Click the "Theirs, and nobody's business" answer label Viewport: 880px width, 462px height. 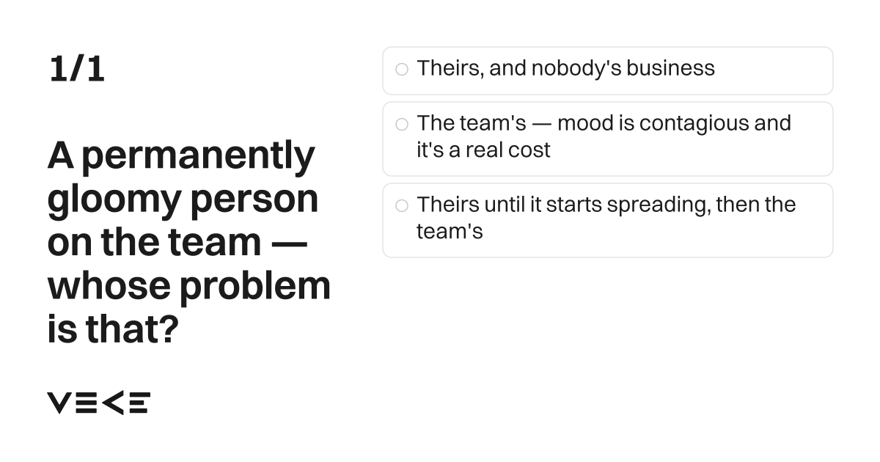[565, 68]
